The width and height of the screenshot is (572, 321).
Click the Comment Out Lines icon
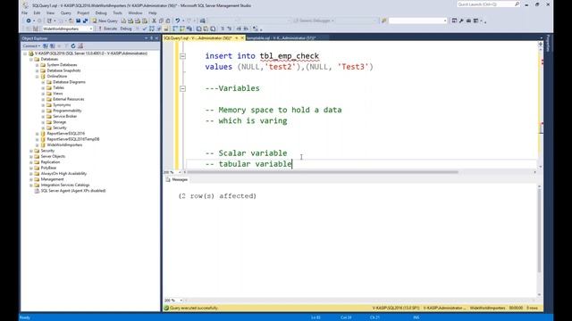click(223, 29)
